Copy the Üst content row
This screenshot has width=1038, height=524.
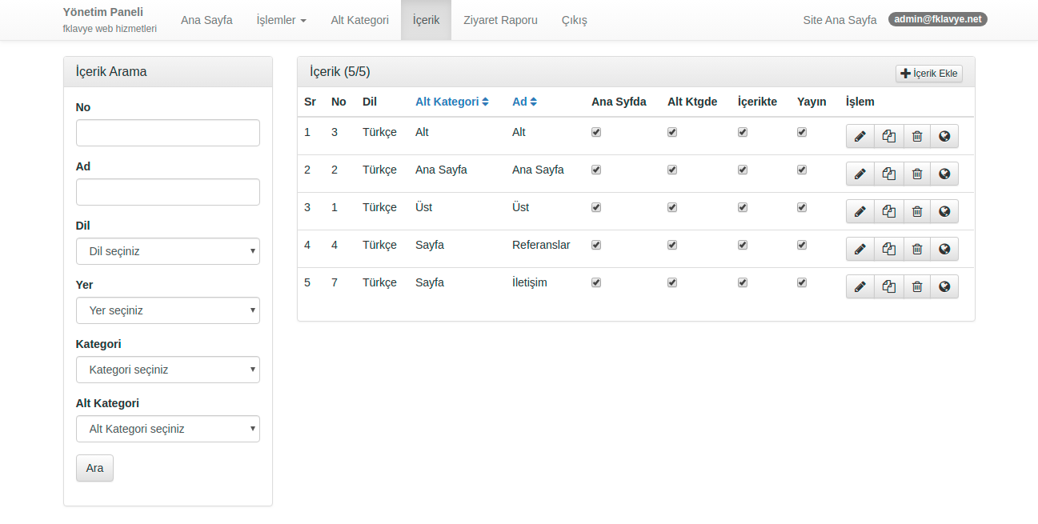(889, 211)
